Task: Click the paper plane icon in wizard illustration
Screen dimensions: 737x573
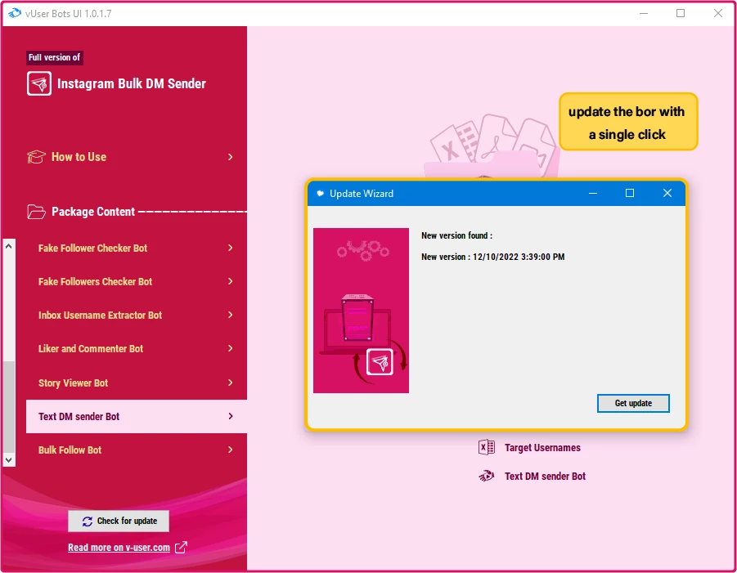Action: pos(380,362)
